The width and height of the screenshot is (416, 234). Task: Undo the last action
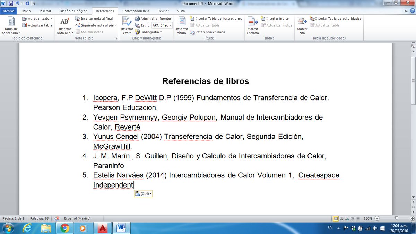17,3
